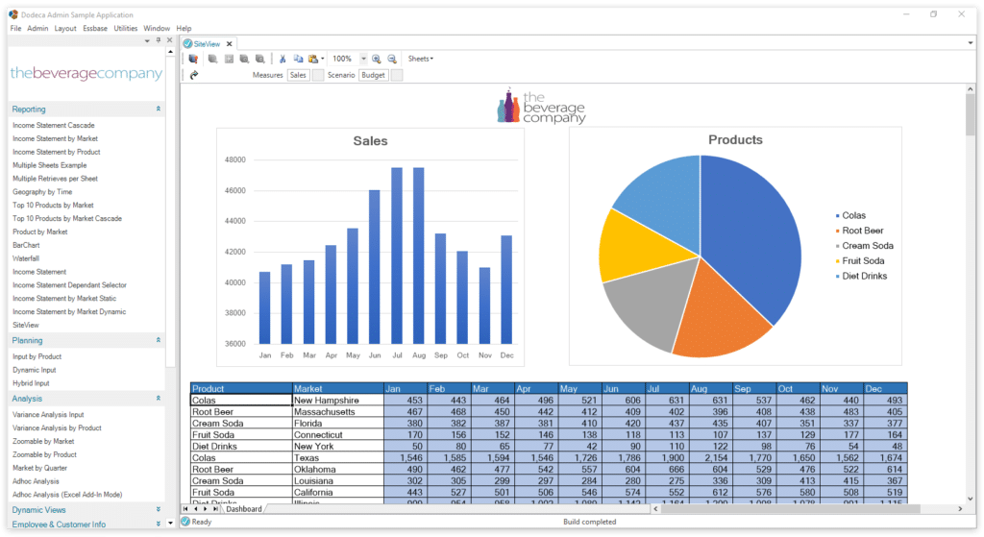Click the Fruit Soda pie legend swatch
The width and height of the screenshot is (984, 537).
point(837,261)
